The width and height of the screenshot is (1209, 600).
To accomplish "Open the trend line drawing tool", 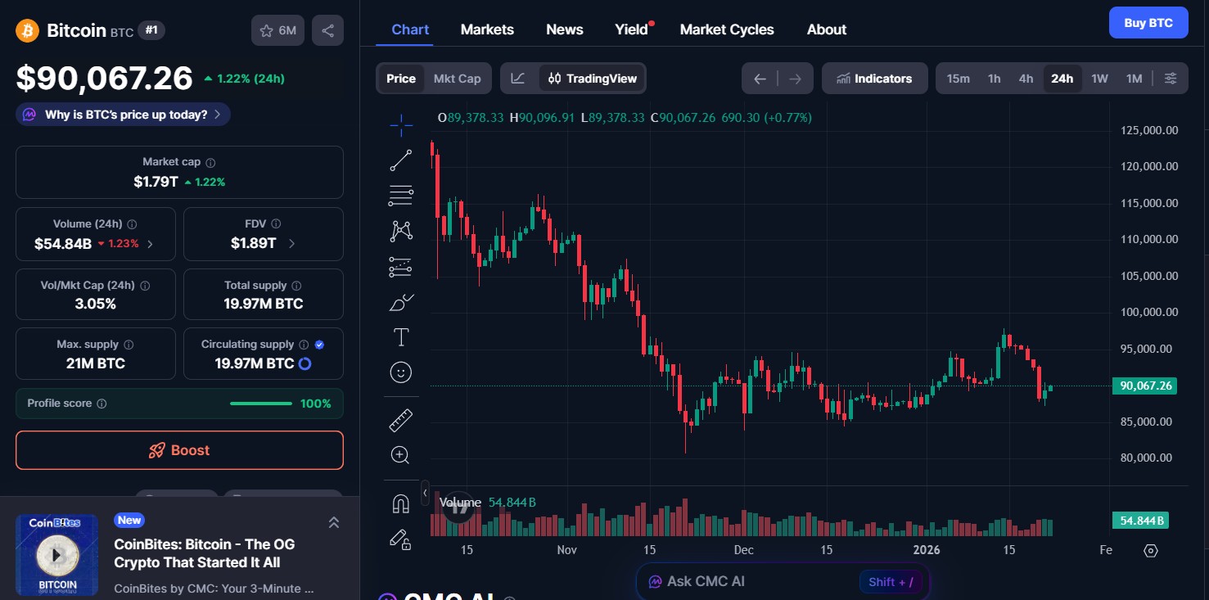I will [400, 160].
